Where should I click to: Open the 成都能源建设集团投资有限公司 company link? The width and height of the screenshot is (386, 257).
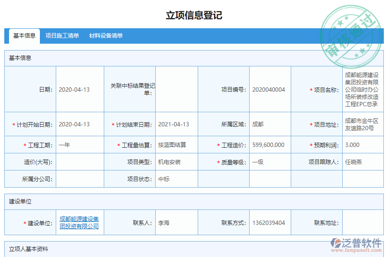(80, 222)
